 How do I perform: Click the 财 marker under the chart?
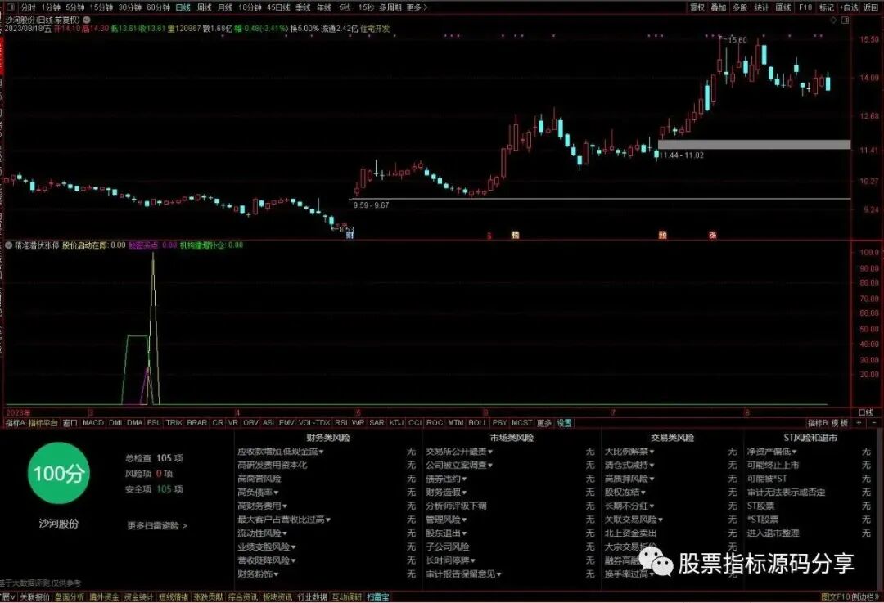click(350, 235)
